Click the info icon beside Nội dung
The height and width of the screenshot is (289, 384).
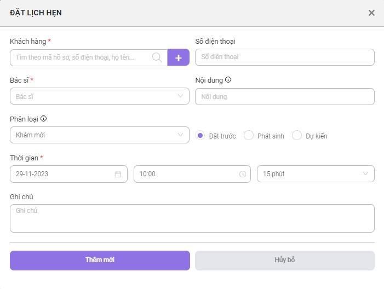pyautogui.click(x=228, y=80)
